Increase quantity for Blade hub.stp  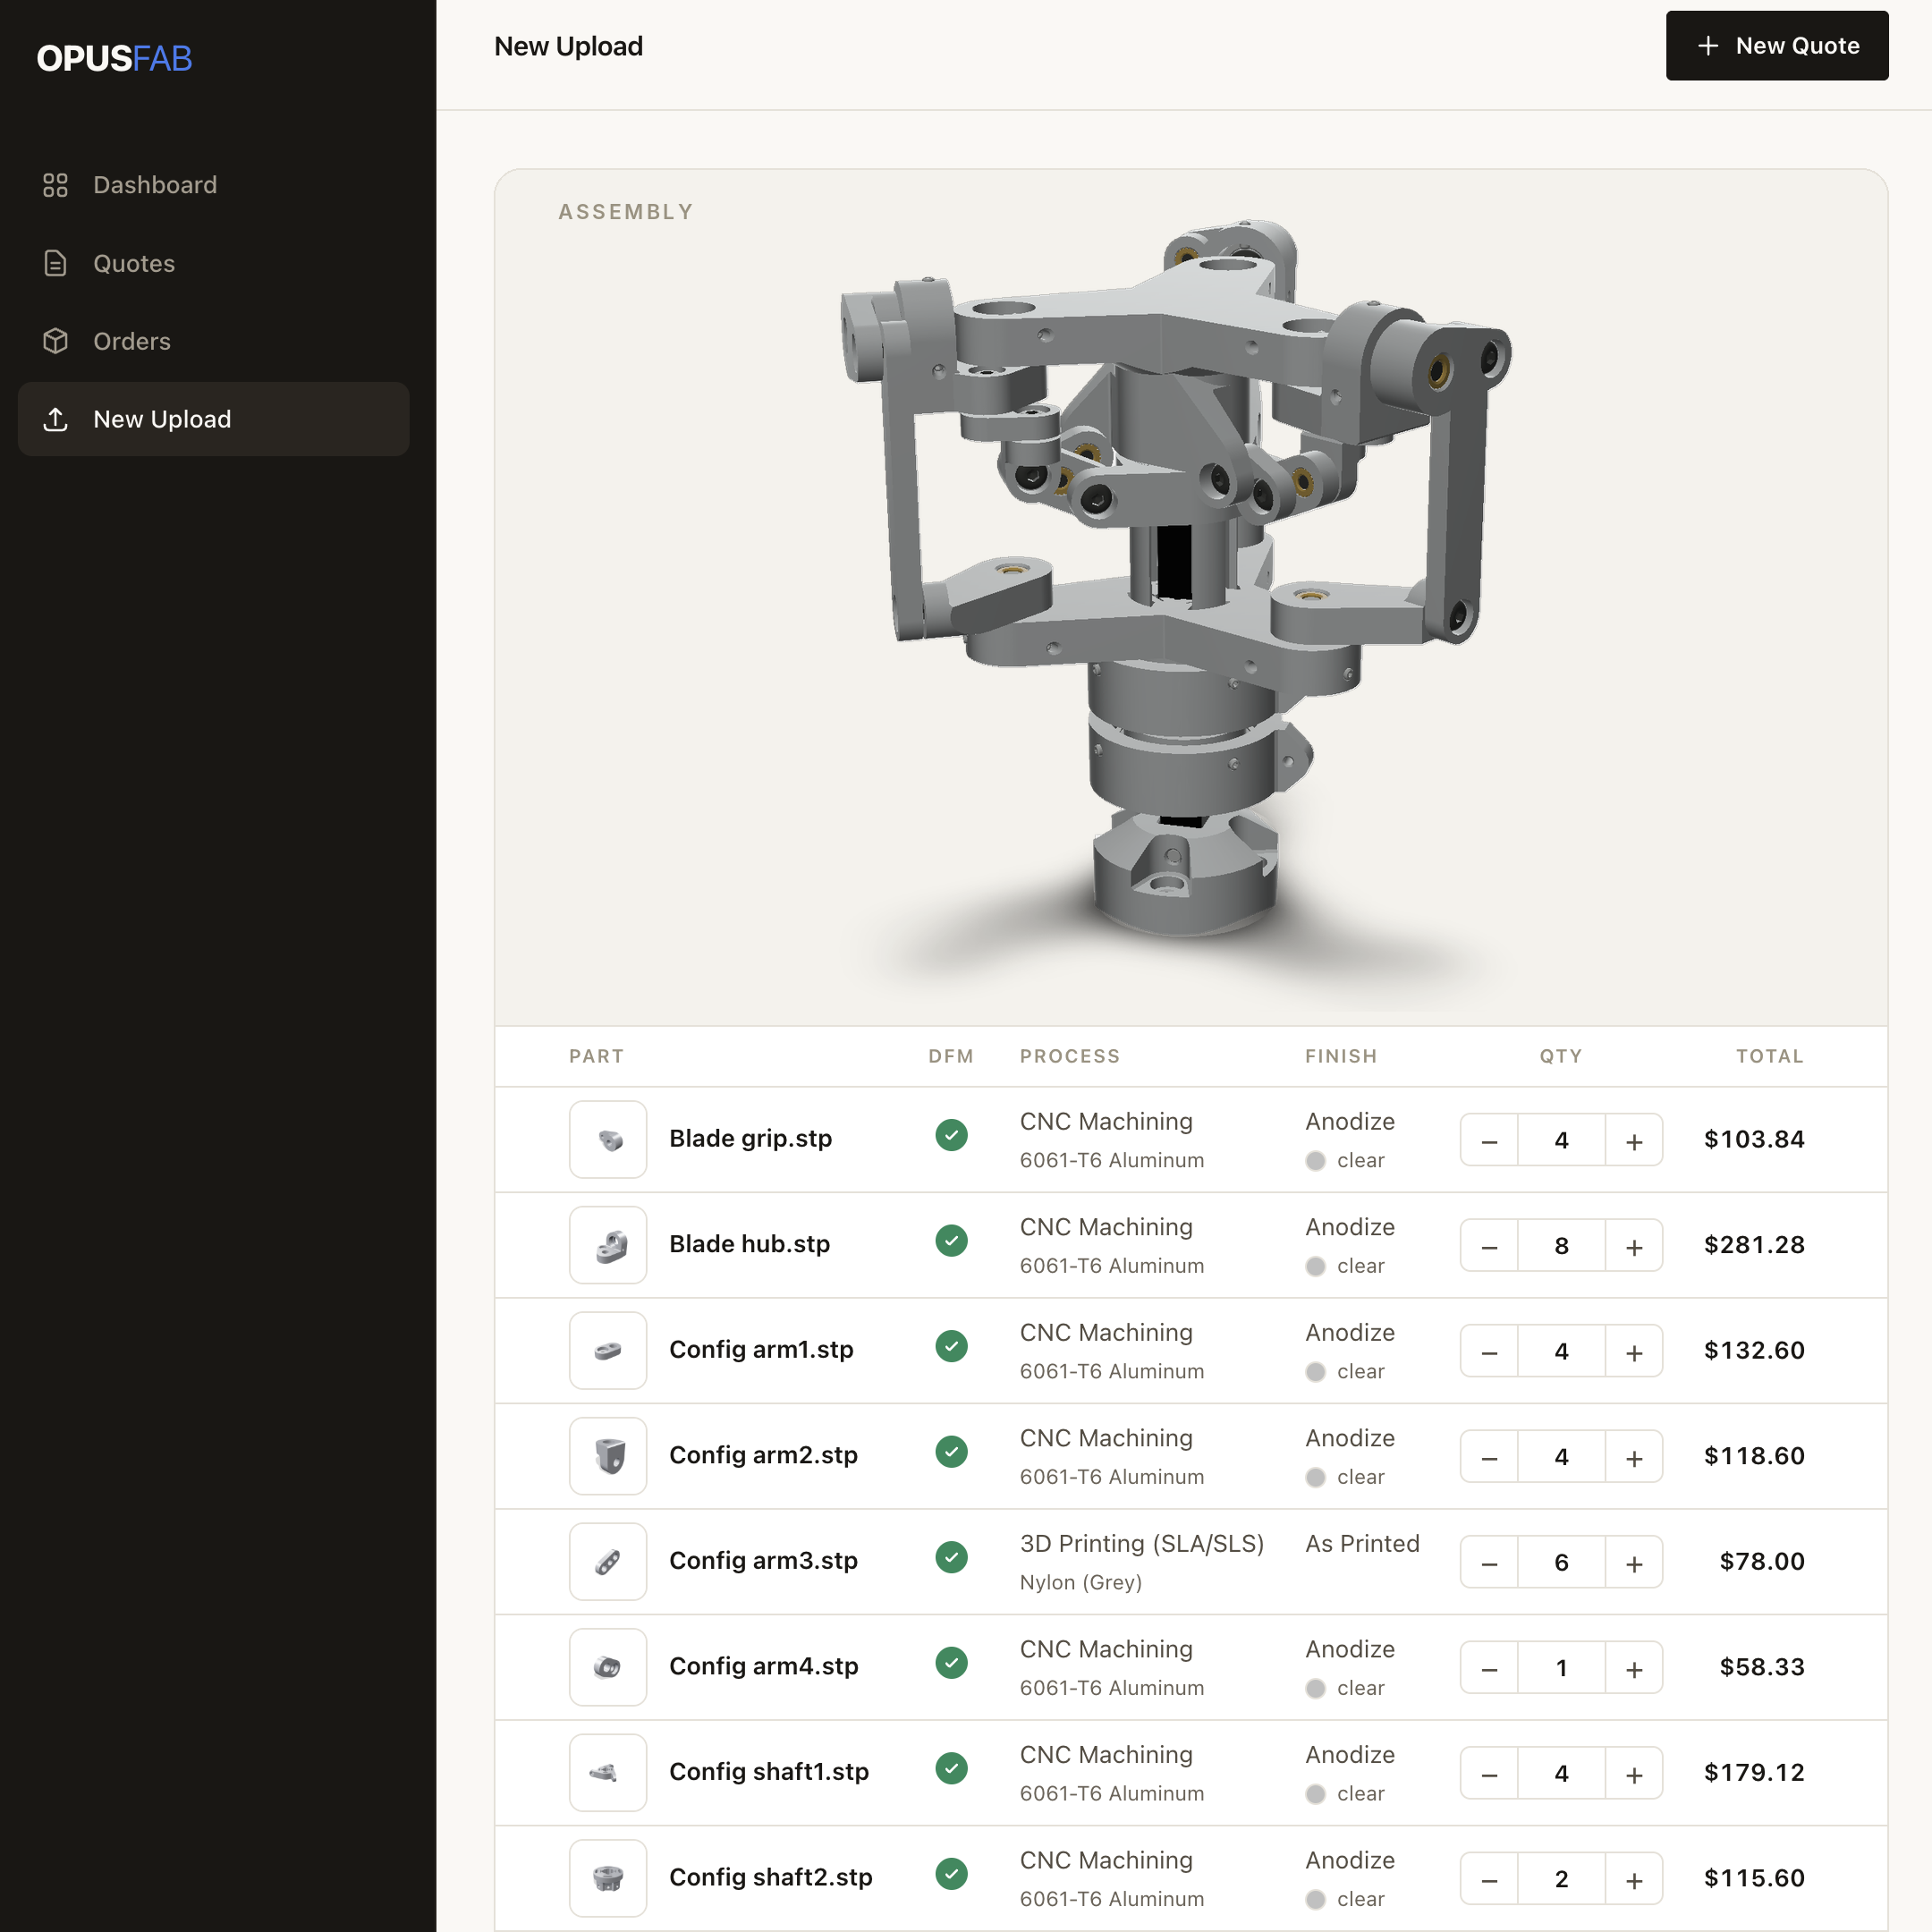point(1634,1245)
